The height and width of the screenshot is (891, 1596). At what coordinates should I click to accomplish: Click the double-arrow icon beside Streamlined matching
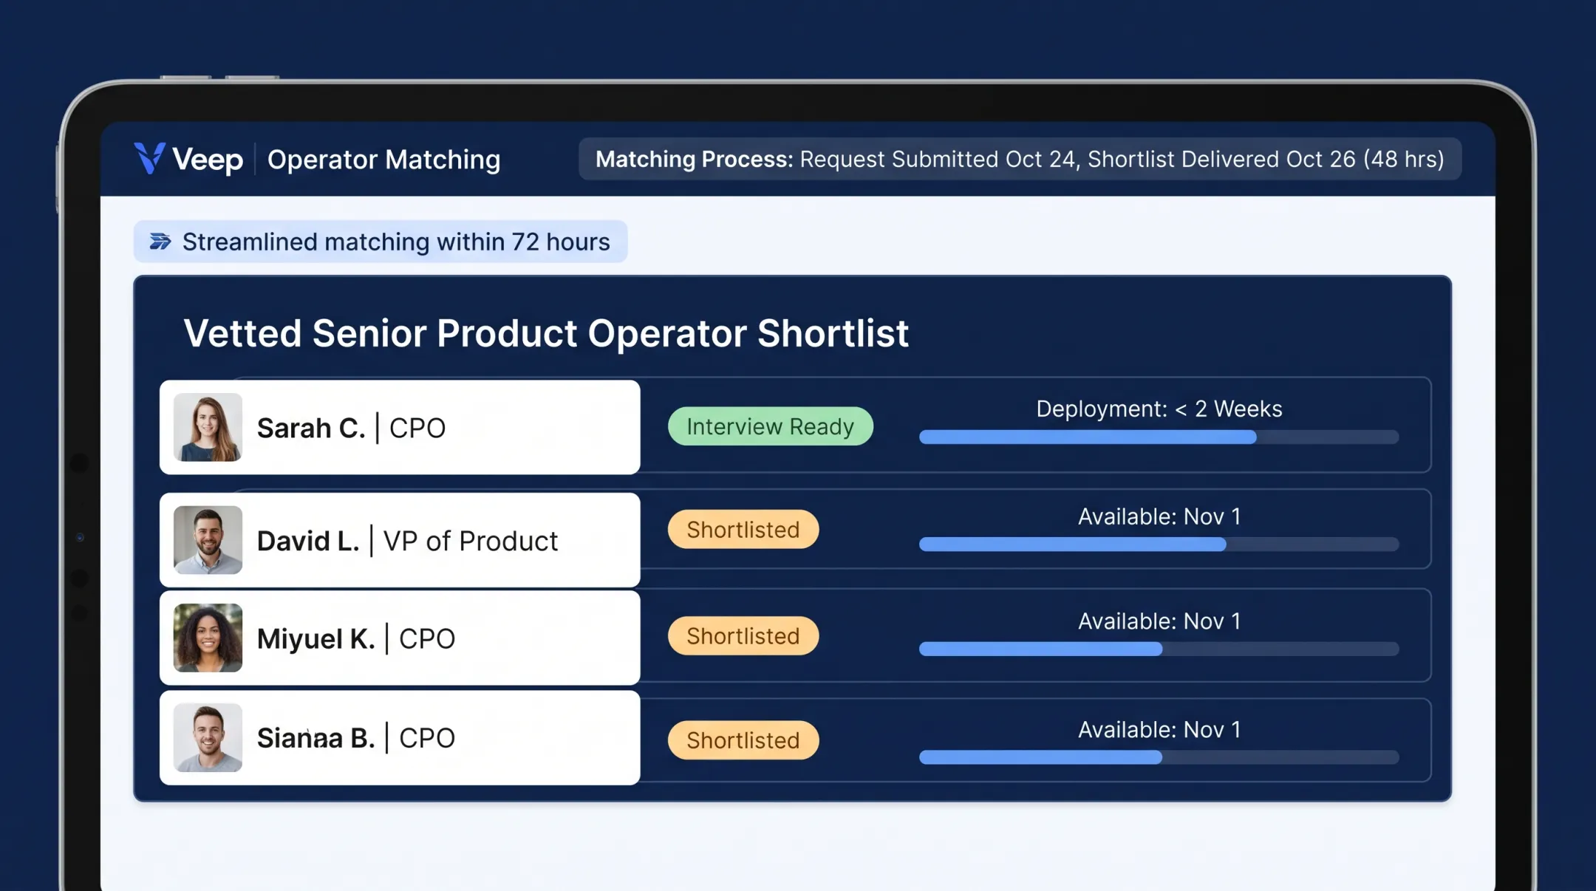[x=160, y=242]
